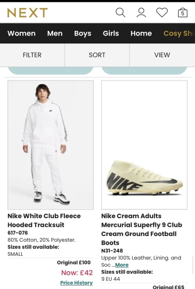The width and height of the screenshot is (195, 289).
Task: Open the Nike cream football boot image
Action: click(144, 145)
